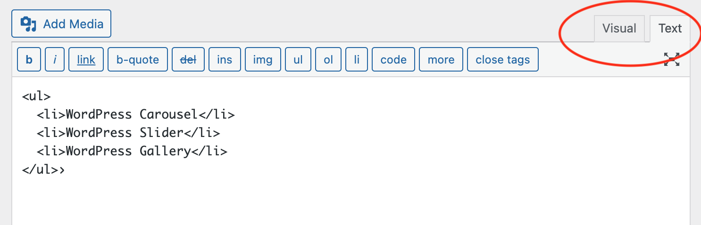Toggle the distraction-free fullscreen icon

[671, 59]
